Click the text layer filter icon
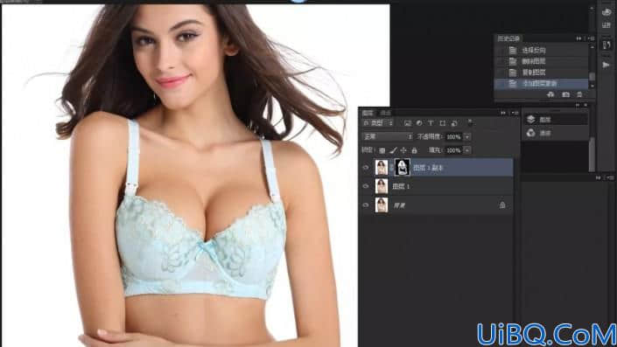 pos(431,123)
